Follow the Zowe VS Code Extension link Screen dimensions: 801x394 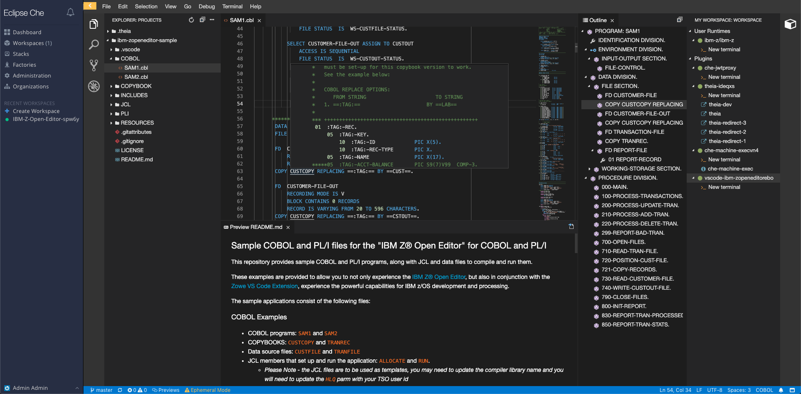pos(264,286)
